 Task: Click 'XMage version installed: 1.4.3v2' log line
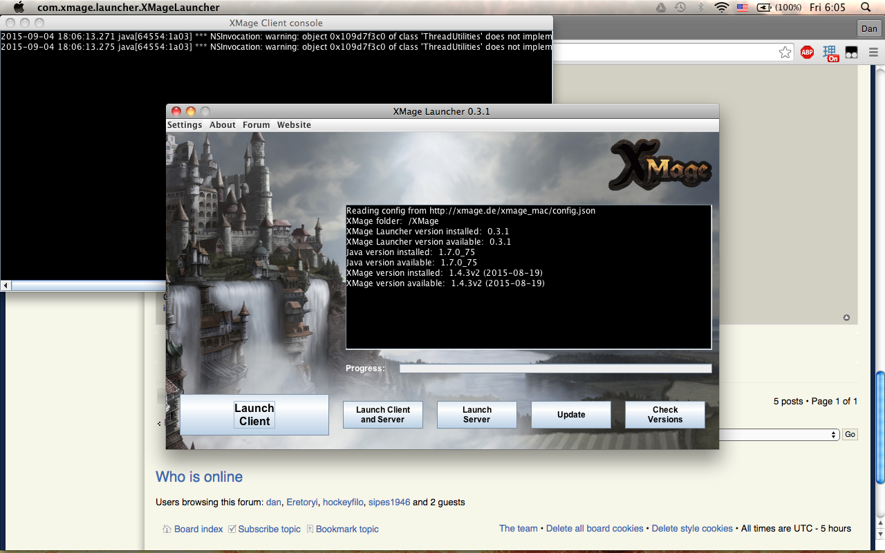(x=445, y=273)
